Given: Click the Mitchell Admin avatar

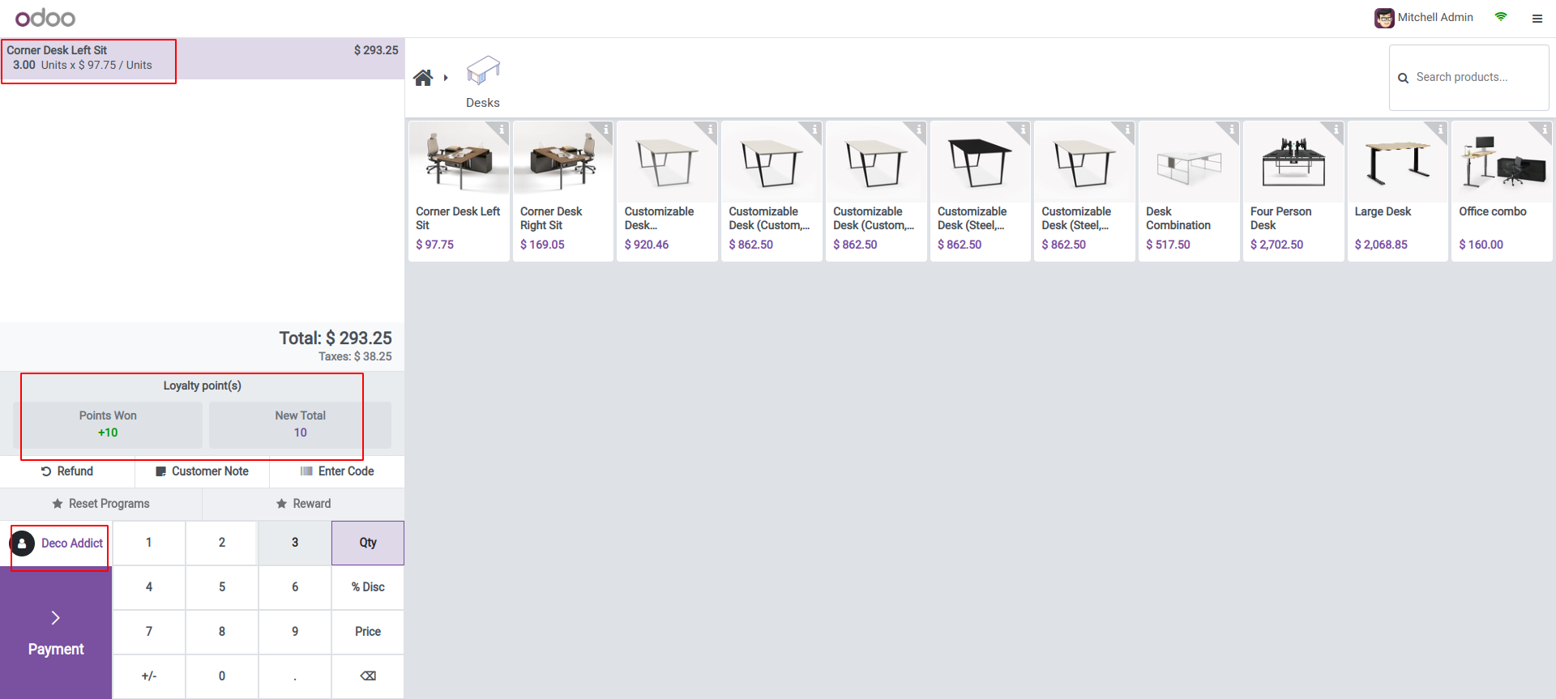Looking at the screenshot, I should pyautogui.click(x=1383, y=18).
